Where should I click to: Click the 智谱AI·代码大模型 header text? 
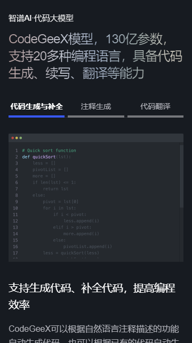click(41, 18)
